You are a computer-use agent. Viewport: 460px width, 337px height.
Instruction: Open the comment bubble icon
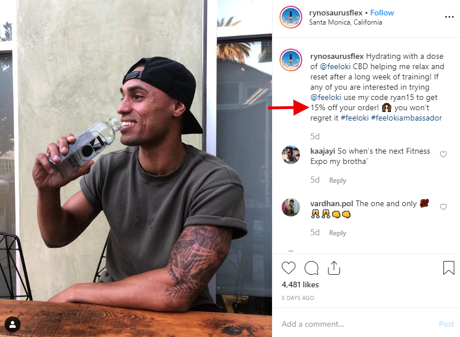(311, 268)
